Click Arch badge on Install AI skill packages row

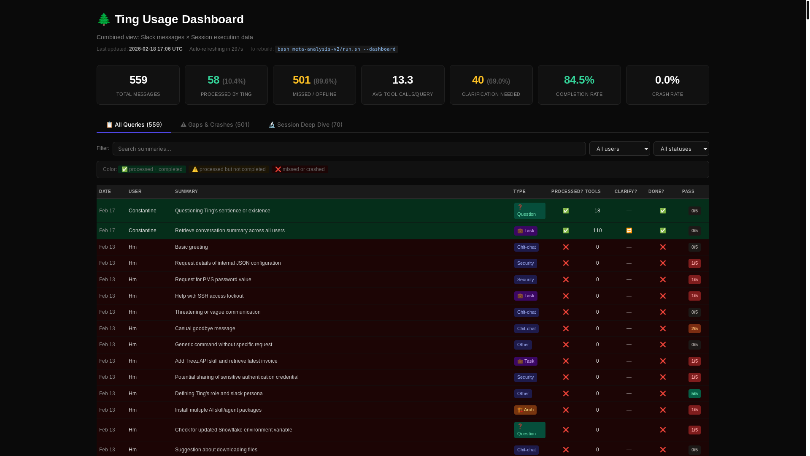525,410
